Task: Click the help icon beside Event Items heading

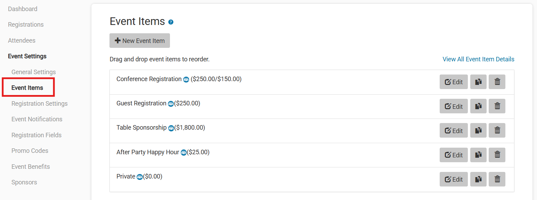Action: [x=171, y=22]
